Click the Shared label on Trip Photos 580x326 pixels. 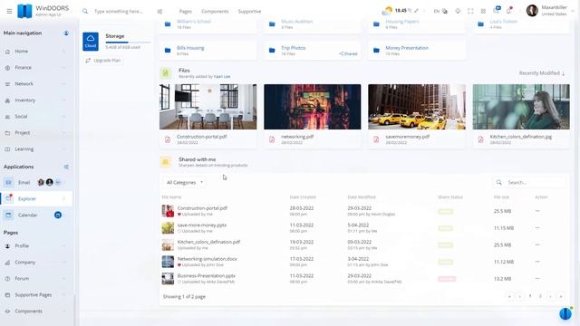coord(348,54)
